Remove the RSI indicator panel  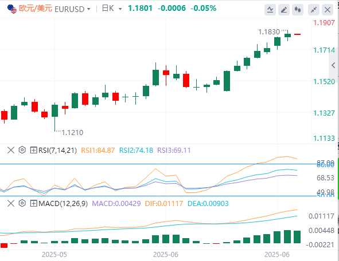pos(11,150)
